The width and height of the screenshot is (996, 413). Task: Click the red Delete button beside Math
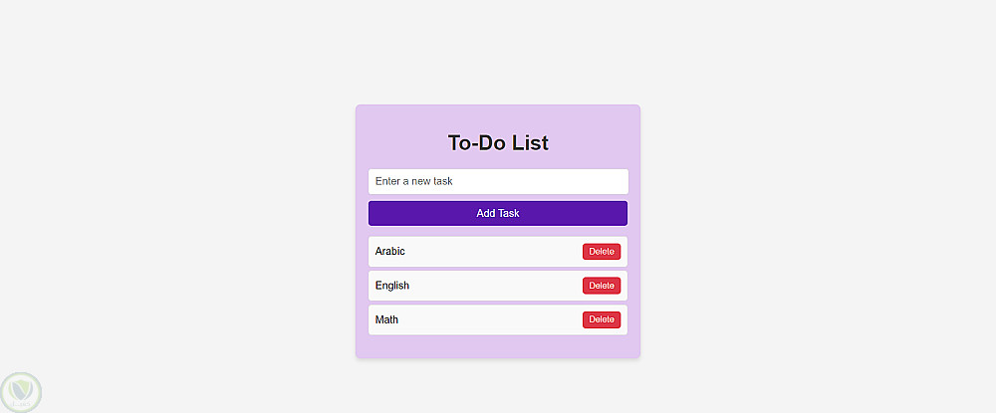[602, 319]
